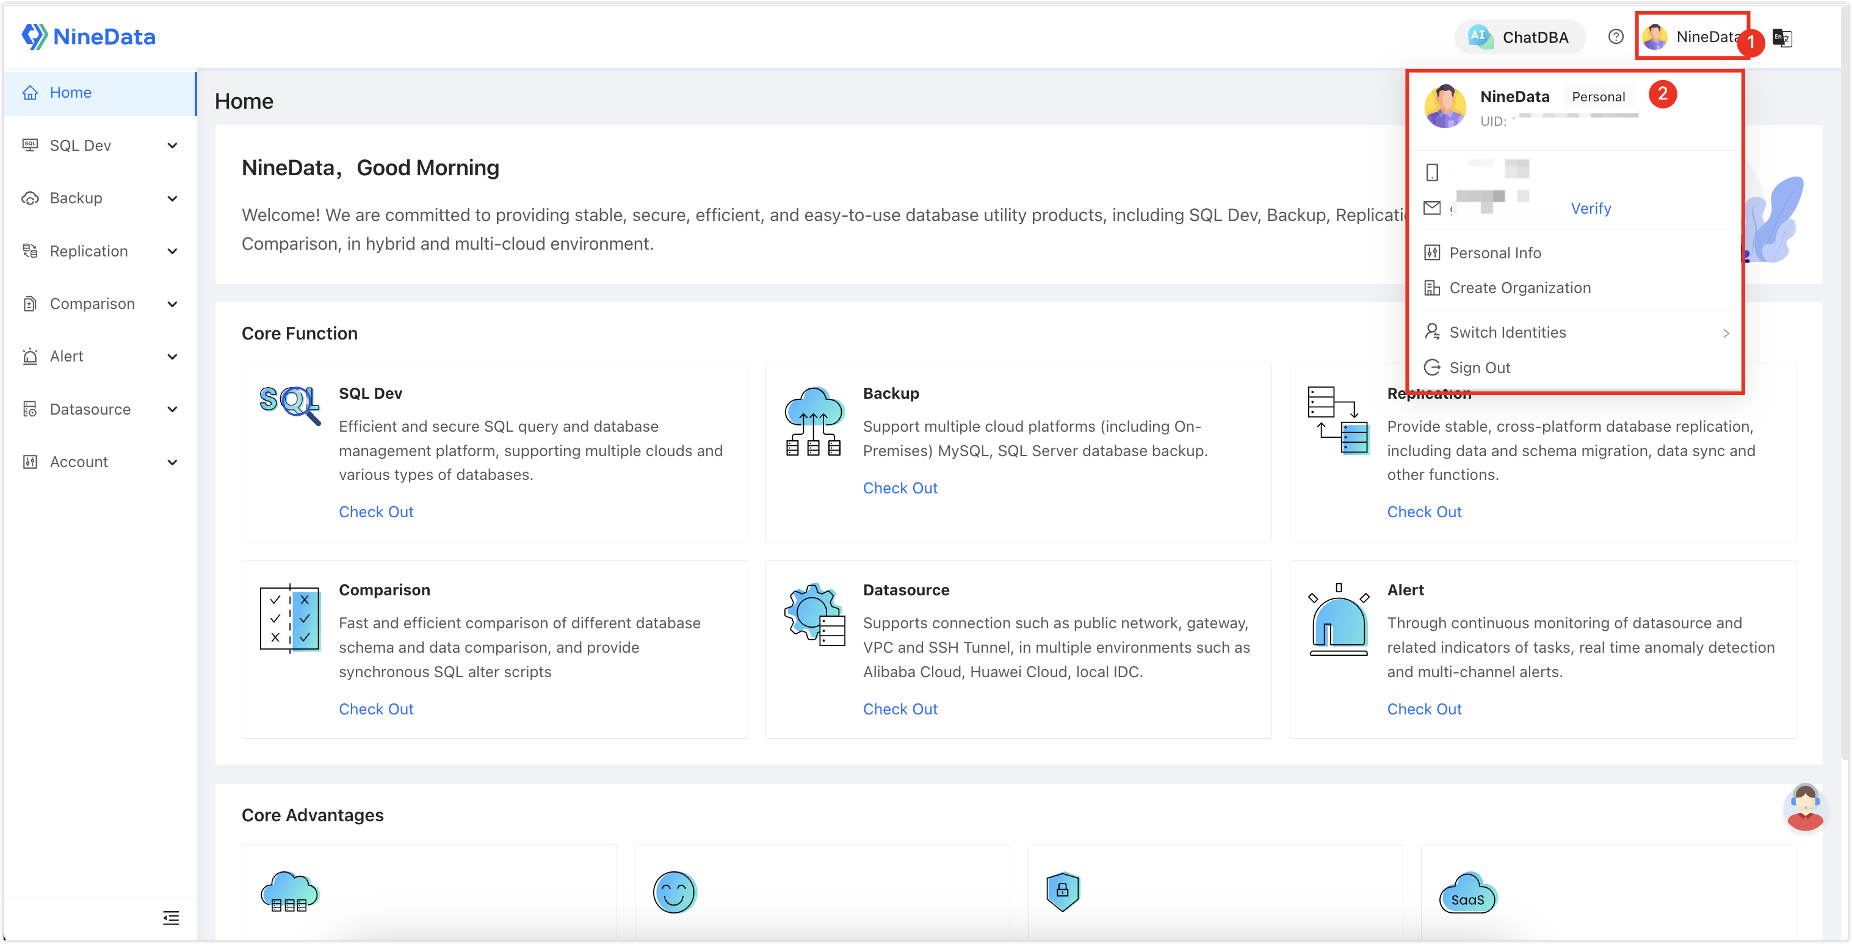Click the Datasource gear card icon

pyautogui.click(x=814, y=615)
